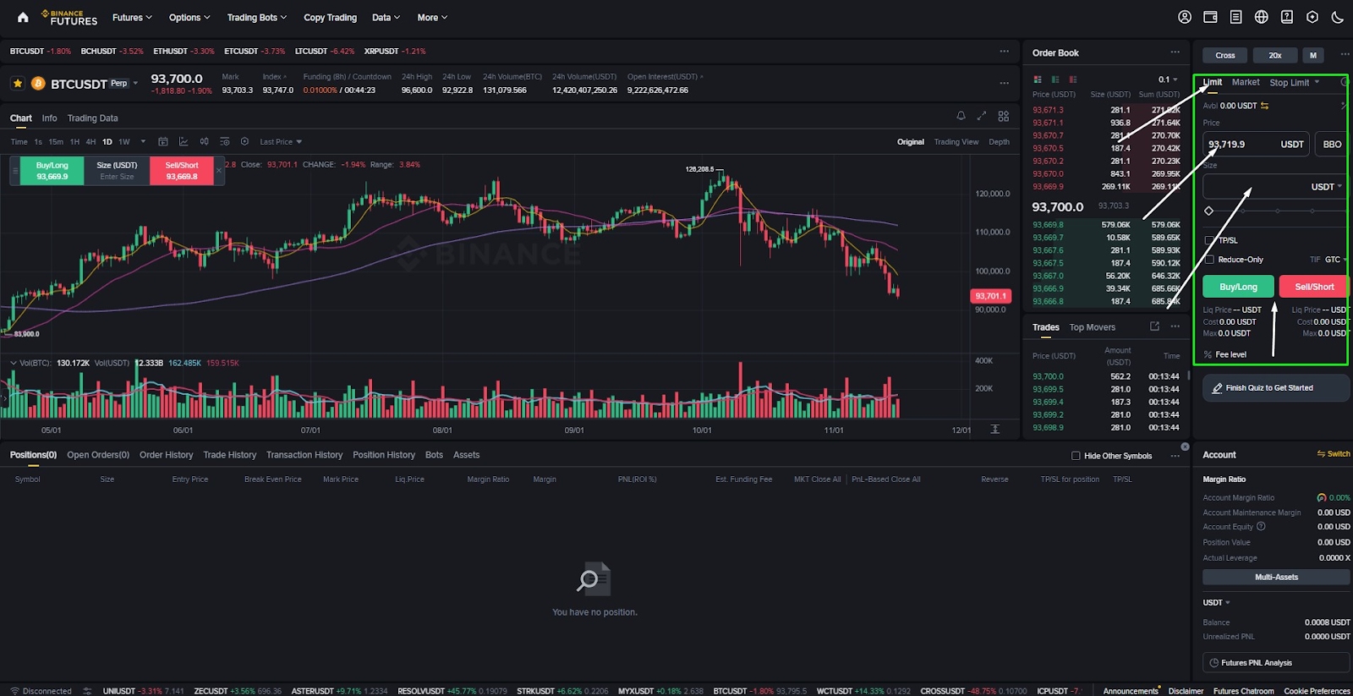The height and width of the screenshot is (696, 1353).
Task: Enable the Reduce-Only checkbox
Action: (x=1209, y=260)
